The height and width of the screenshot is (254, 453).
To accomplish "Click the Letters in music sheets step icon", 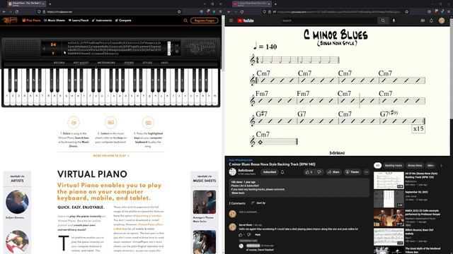I will tap(110, 123).
